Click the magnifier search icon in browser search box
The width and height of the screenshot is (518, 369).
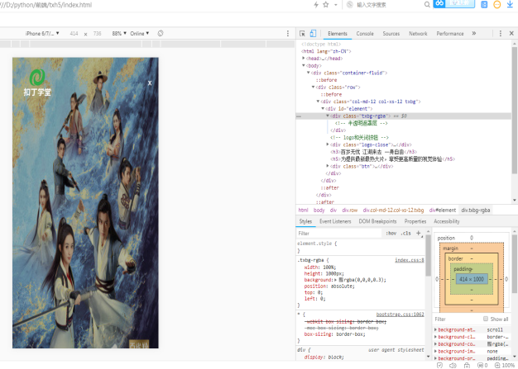click(x=427, y=4)
